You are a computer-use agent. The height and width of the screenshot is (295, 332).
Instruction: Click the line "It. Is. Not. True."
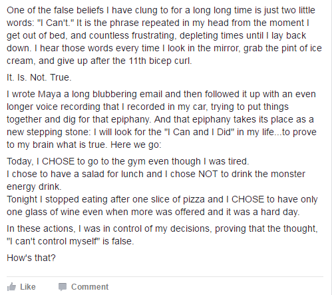39,77
